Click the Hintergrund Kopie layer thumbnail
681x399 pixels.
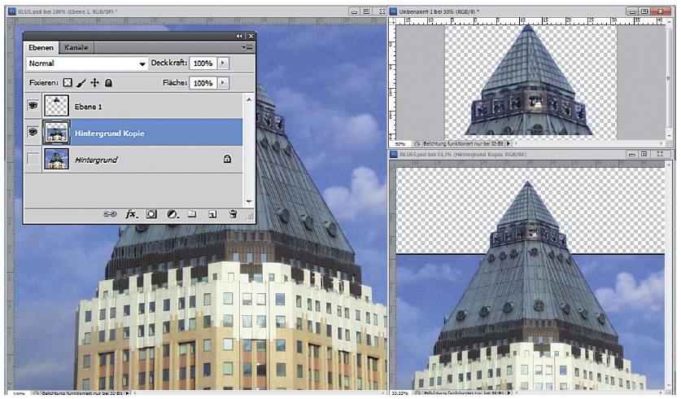(x=56, y=133)
